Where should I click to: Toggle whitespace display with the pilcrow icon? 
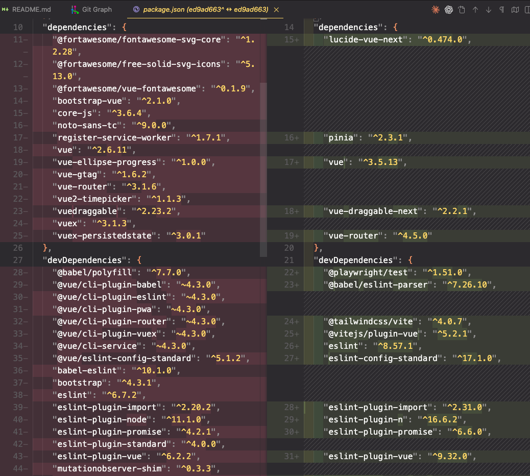[x=502, y=10]
